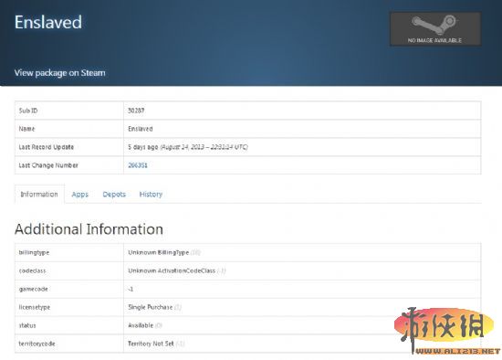Select the Last Record Update label
Image resolution: width=502 pixels, height=360 pixels.
47,147
